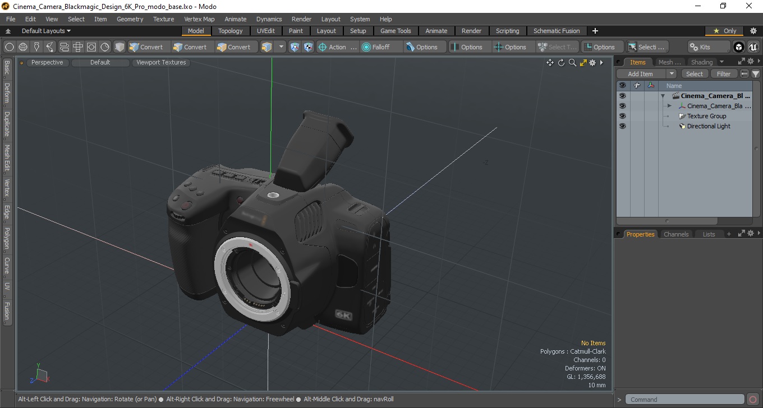Viewport: 763px width, 408px height.
Task: Switch to the Schematic Fusion tab
Action: coord(557,31)
